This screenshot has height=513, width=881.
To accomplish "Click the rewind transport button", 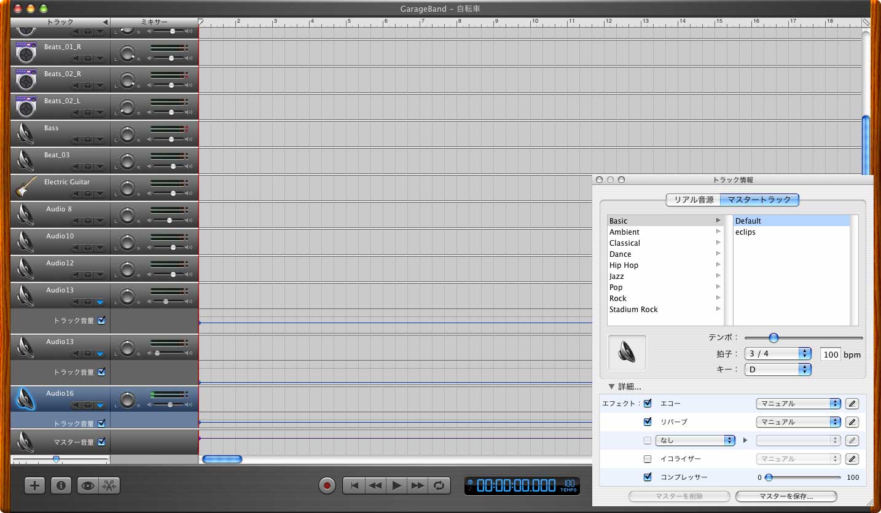I will pos(375,485).
